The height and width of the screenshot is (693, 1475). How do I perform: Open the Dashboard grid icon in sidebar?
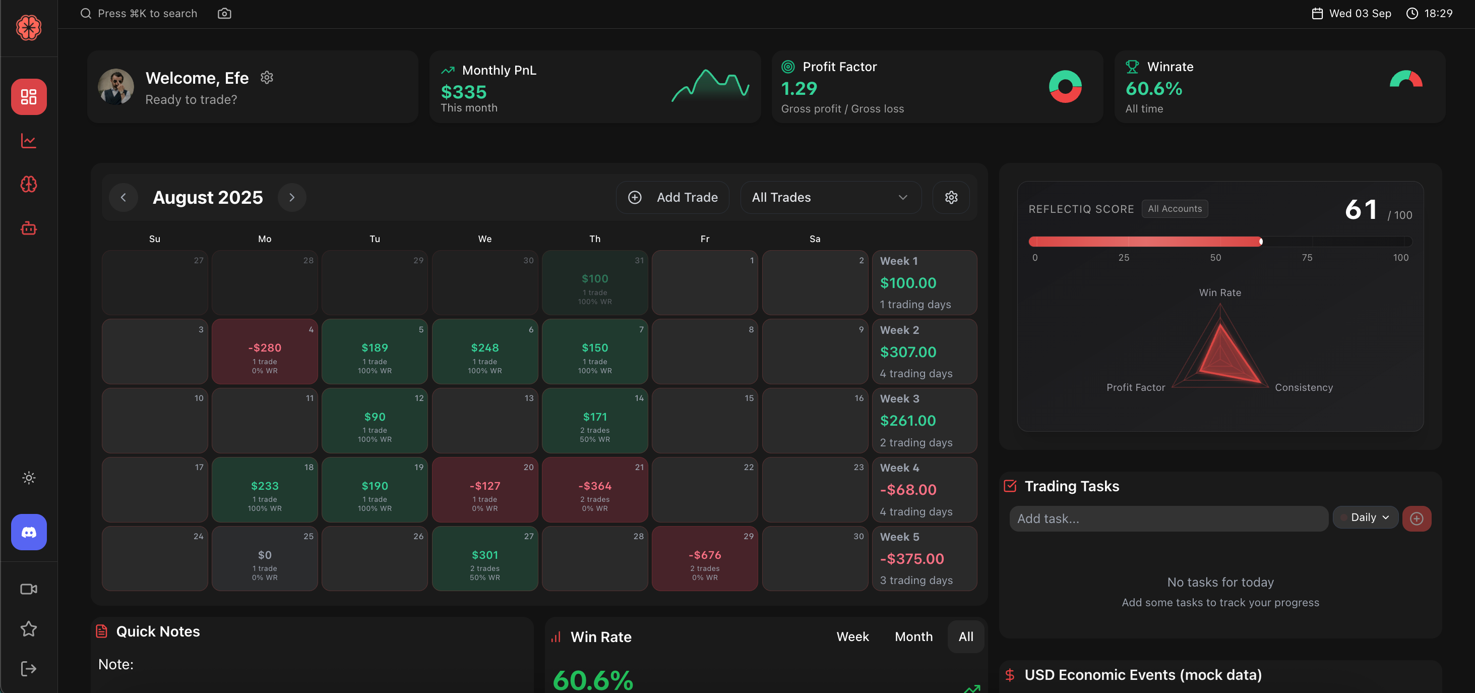(x=28, y=97)
